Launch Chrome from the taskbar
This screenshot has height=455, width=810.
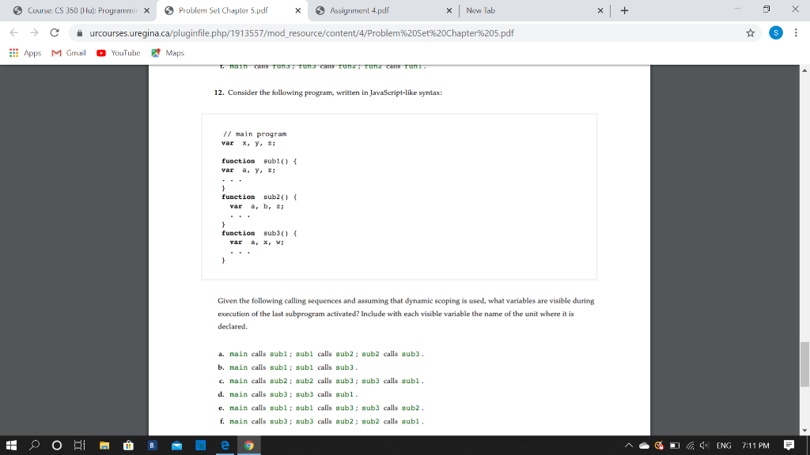pyautogui.click(x=248, y=446)
